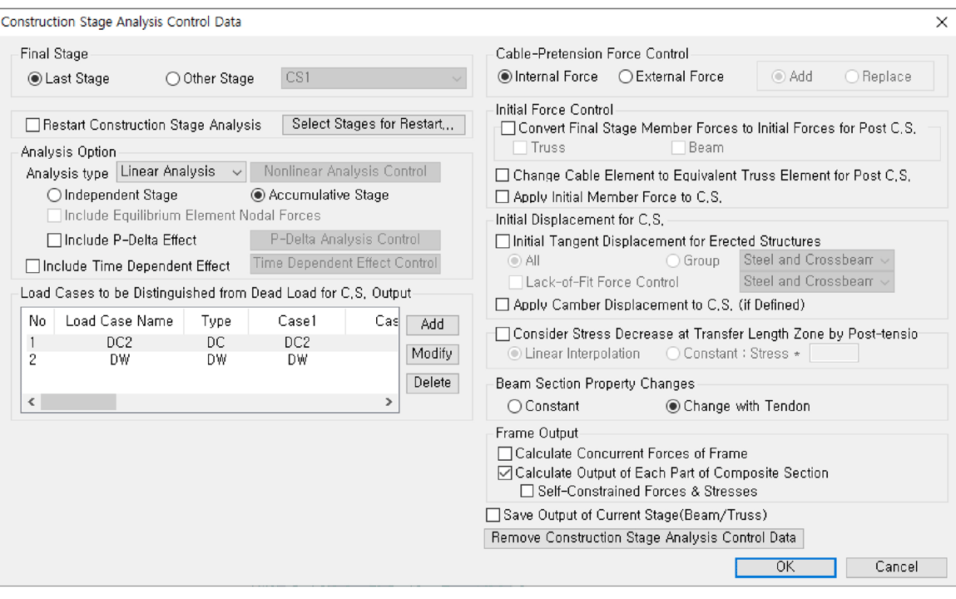Check Initial Tangent Displacement for Erected Structures

pos(503,242)
